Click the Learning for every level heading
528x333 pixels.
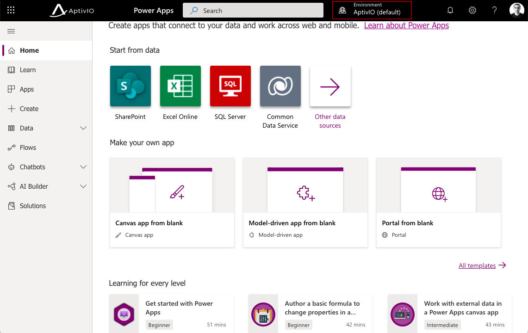147,283
